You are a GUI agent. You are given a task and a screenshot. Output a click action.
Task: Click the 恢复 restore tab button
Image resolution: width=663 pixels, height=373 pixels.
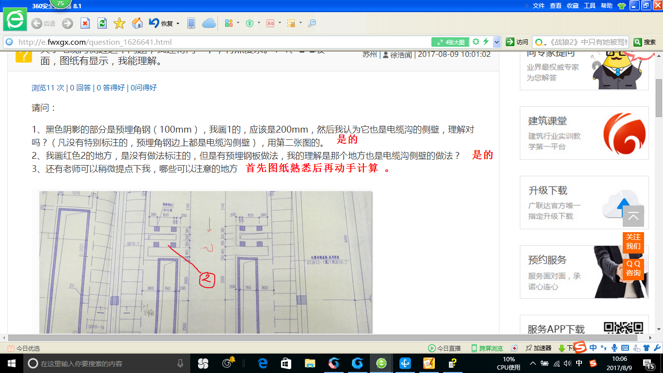click(x=162, y=23)
